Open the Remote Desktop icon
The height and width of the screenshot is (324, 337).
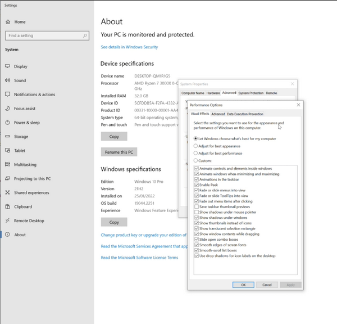click(8, 221)
